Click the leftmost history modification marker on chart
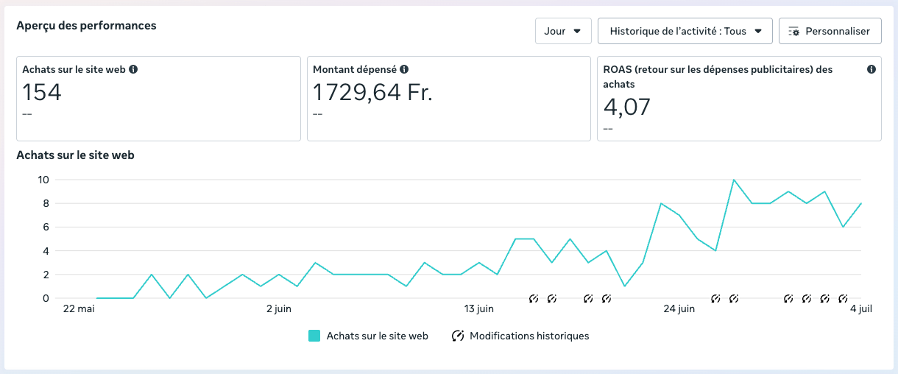The width and height of the screenshot is (898, 374). (x=534, y=298)
